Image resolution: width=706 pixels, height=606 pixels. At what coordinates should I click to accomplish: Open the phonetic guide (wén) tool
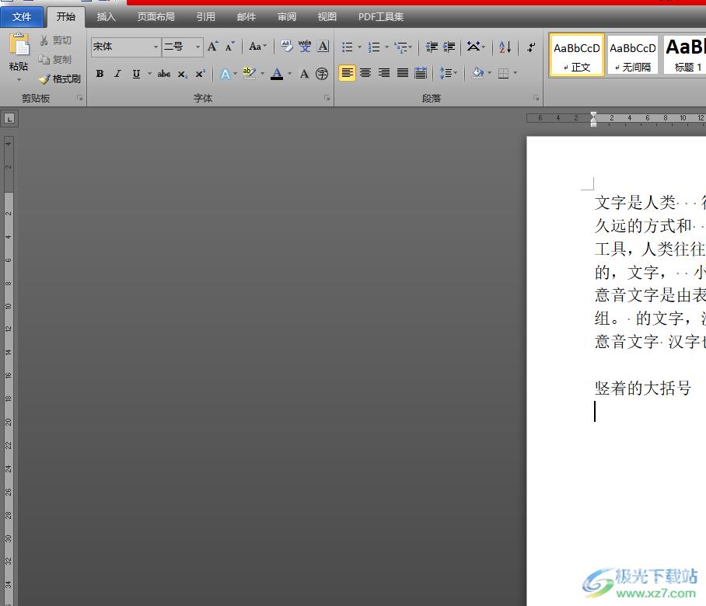(305, 46)
